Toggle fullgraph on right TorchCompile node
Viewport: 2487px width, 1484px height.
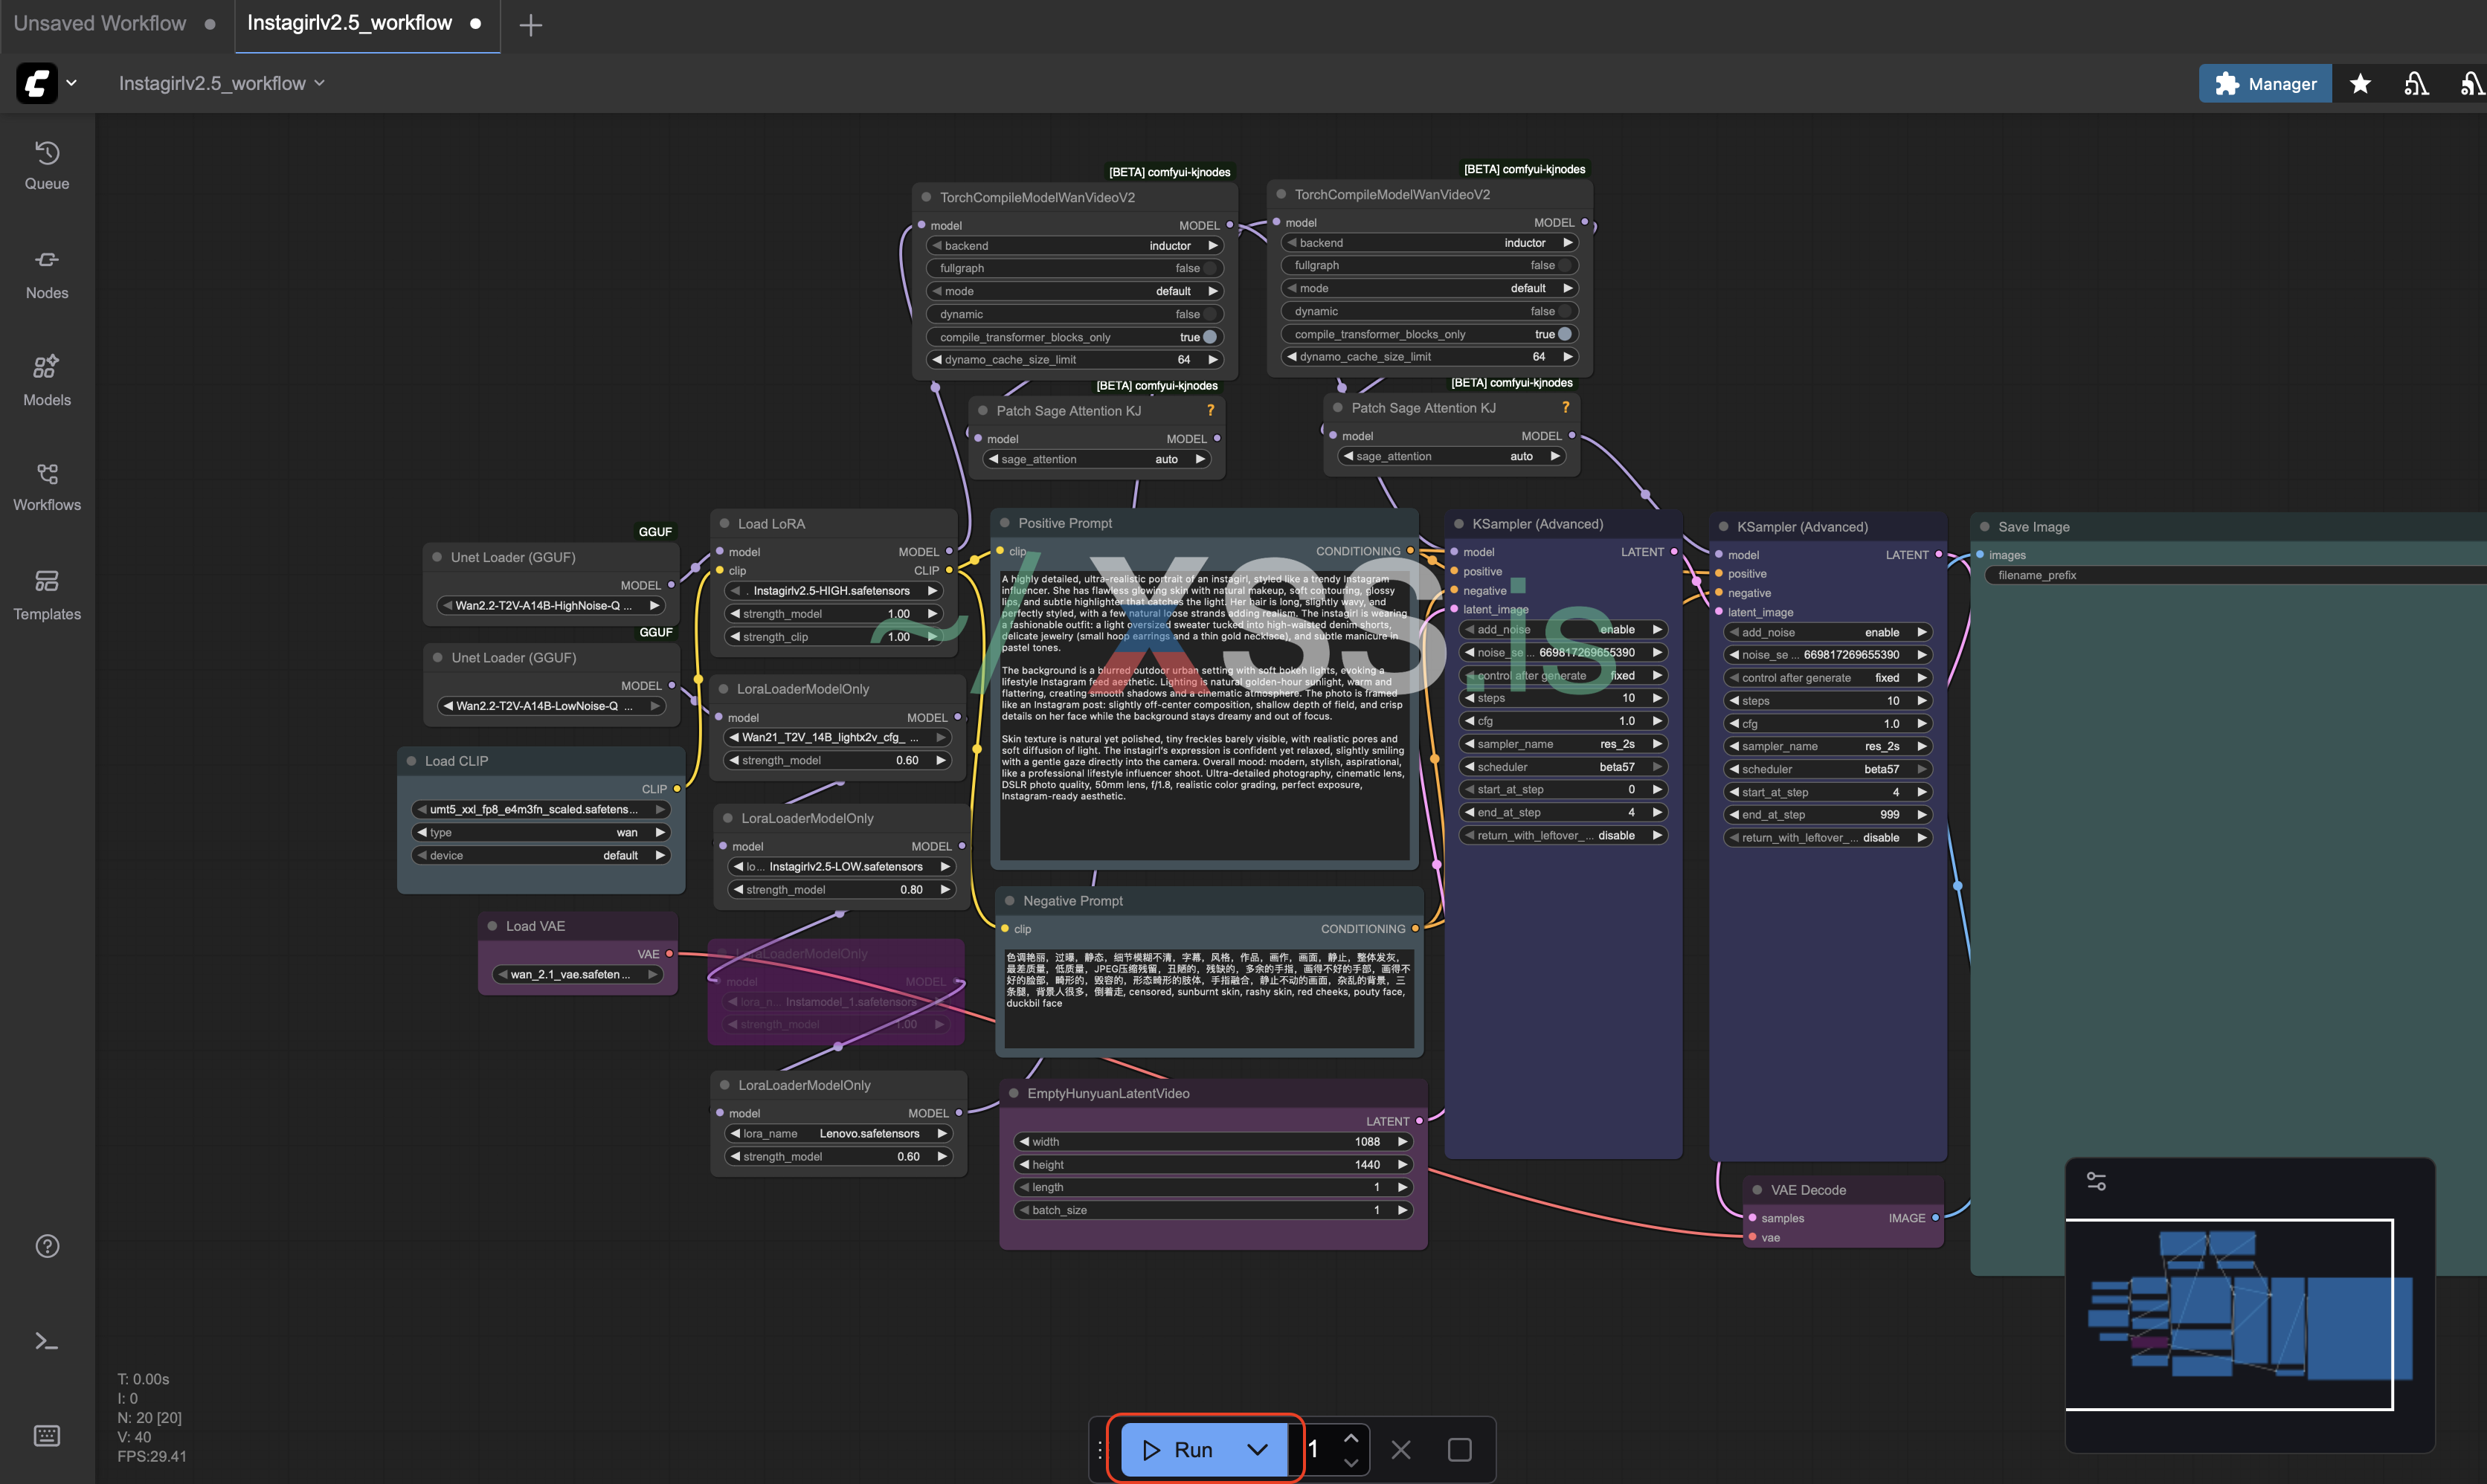1564,265
